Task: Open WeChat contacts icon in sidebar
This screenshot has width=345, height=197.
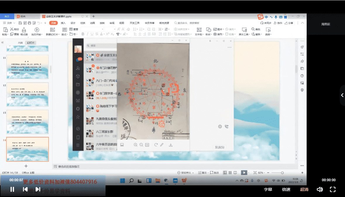Action: pos(78,68)
